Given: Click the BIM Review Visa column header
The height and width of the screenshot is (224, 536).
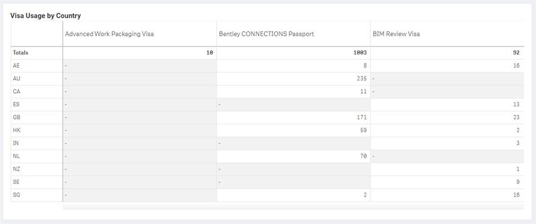Looking at the screenshot, I should (x=396, y=34).
